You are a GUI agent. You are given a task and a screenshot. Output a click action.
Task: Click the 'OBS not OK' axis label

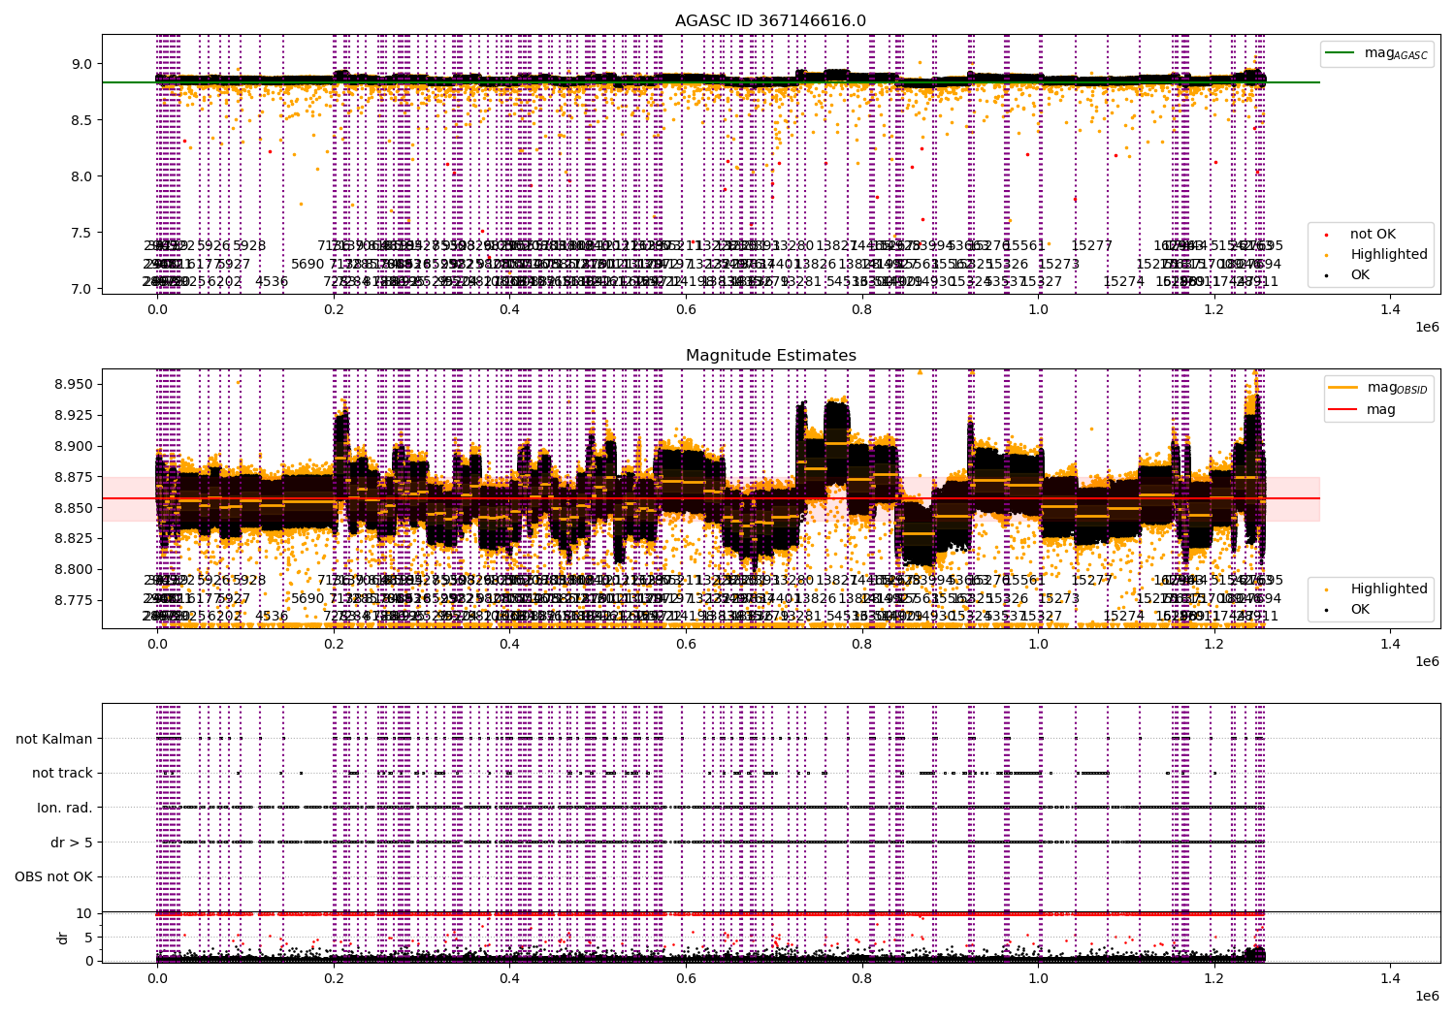(54, 876)
